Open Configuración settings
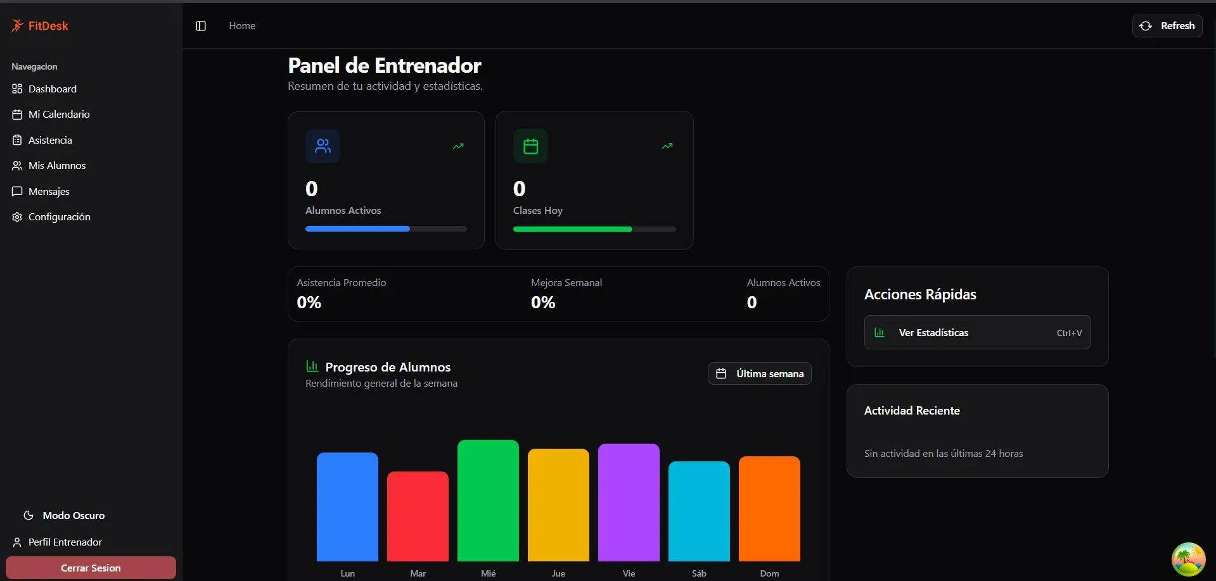The height and width of the screenshot is (581, 1216). [x=59, y=216]
